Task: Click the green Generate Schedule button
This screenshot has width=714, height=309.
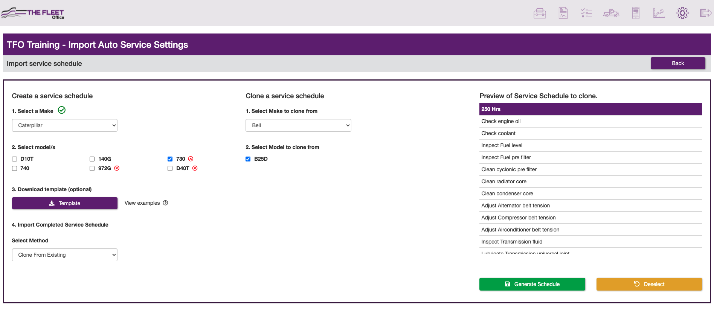Action: click(532, 284)
